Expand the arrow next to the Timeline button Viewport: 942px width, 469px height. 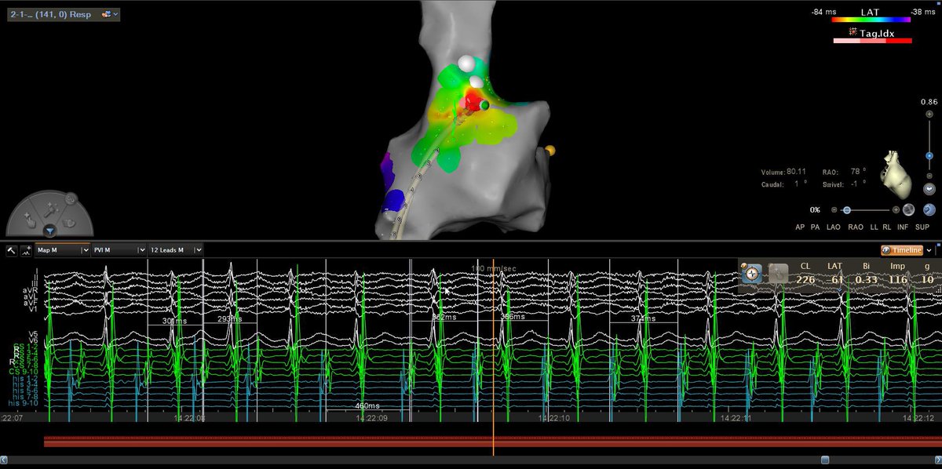pos(930,250)
